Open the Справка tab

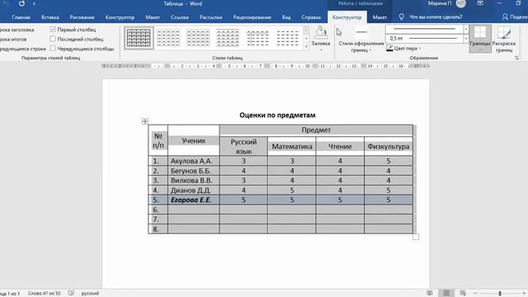click(311, 17)
